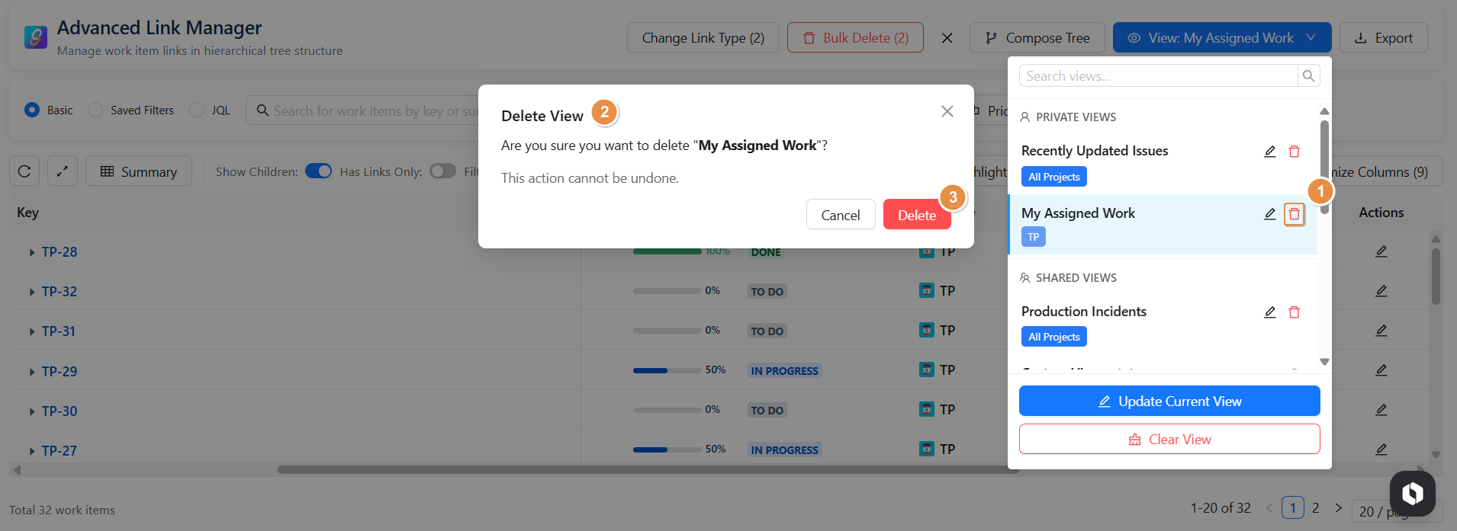Expand the TP-27 tree row
Image resolution: width=1457 pixels, height=531 pixels.
[x=32, y=451]
